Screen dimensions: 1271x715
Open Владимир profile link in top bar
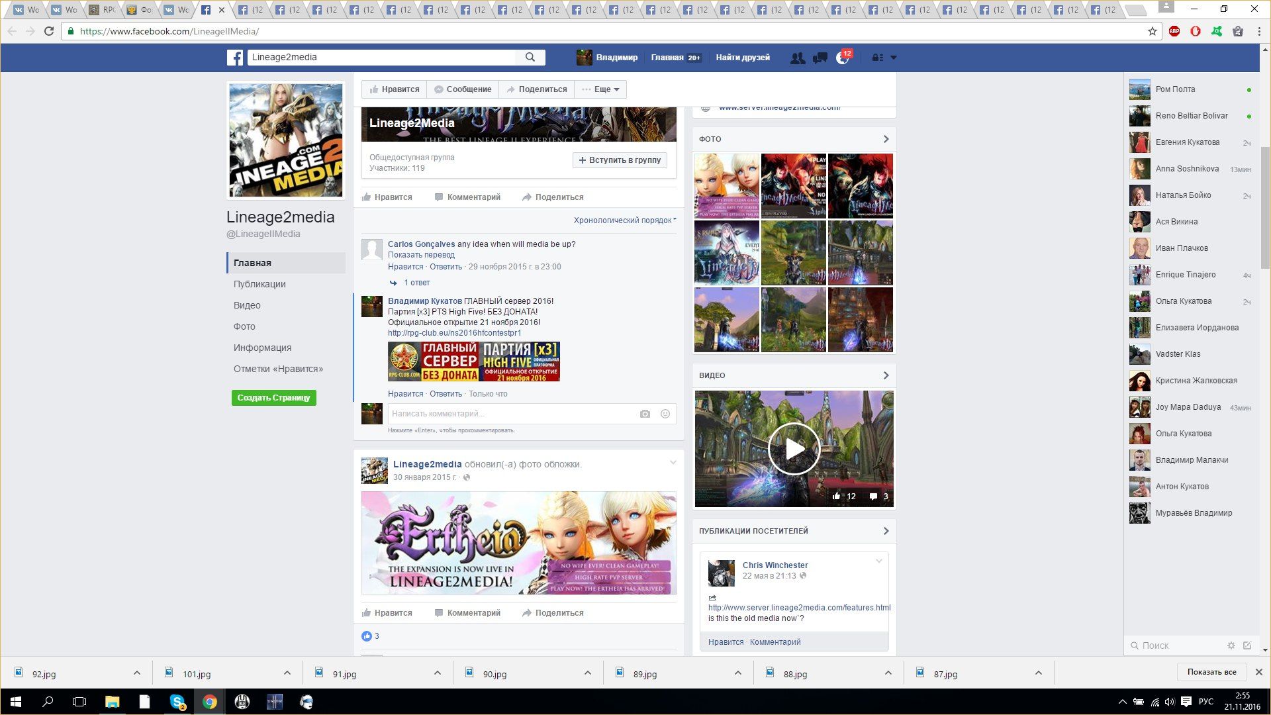pos(607,58)
